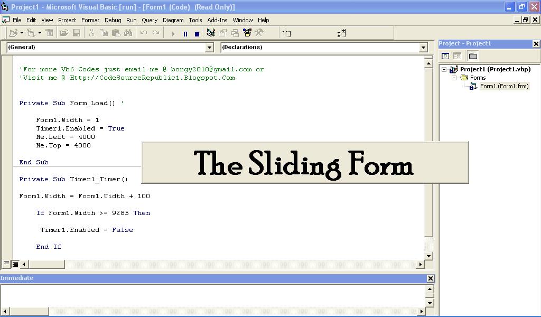
Task: Click the View Code icon in Project Explorer
Action: point(445,55)
